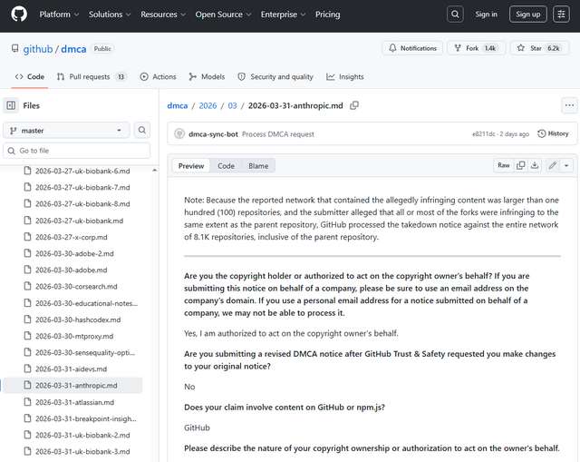Download the raw file icon
580x462 pixels.
click(535, 165)
